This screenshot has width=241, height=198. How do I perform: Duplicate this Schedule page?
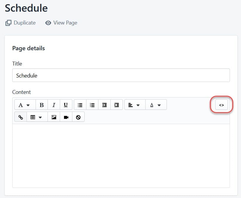(21, 23)
